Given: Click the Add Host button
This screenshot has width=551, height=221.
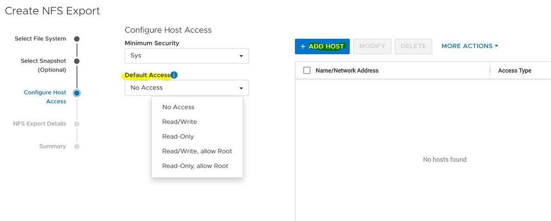Looking at the screenshot, I should [x=322, y=46].
